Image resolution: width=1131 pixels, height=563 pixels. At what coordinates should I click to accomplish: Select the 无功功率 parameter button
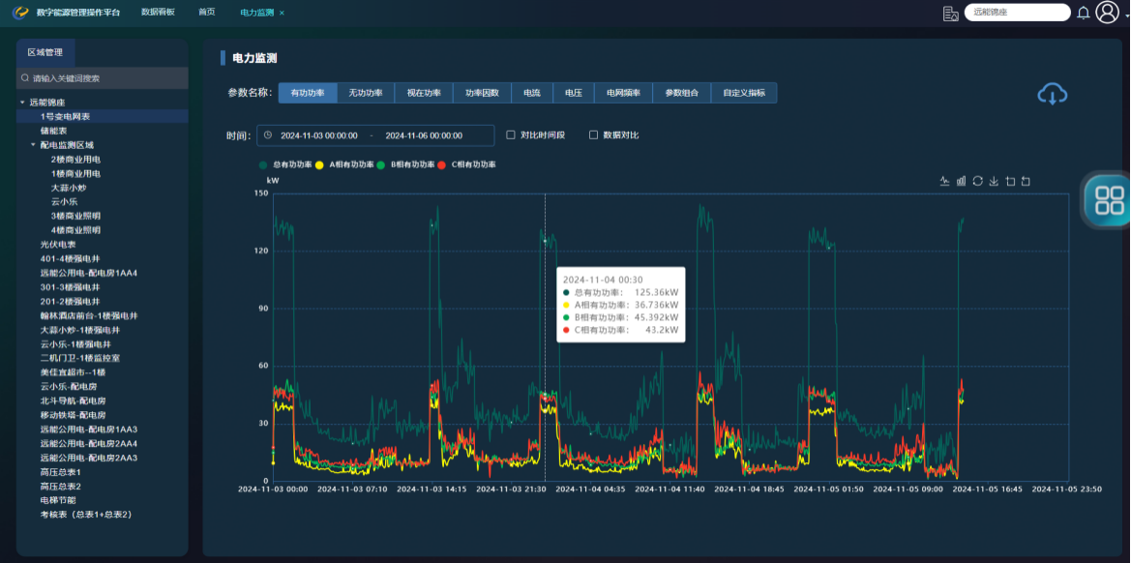[x=366, y=93]
